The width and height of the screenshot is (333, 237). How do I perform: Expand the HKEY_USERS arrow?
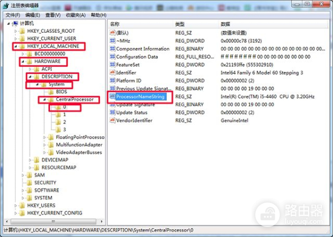tap(16, 205)
